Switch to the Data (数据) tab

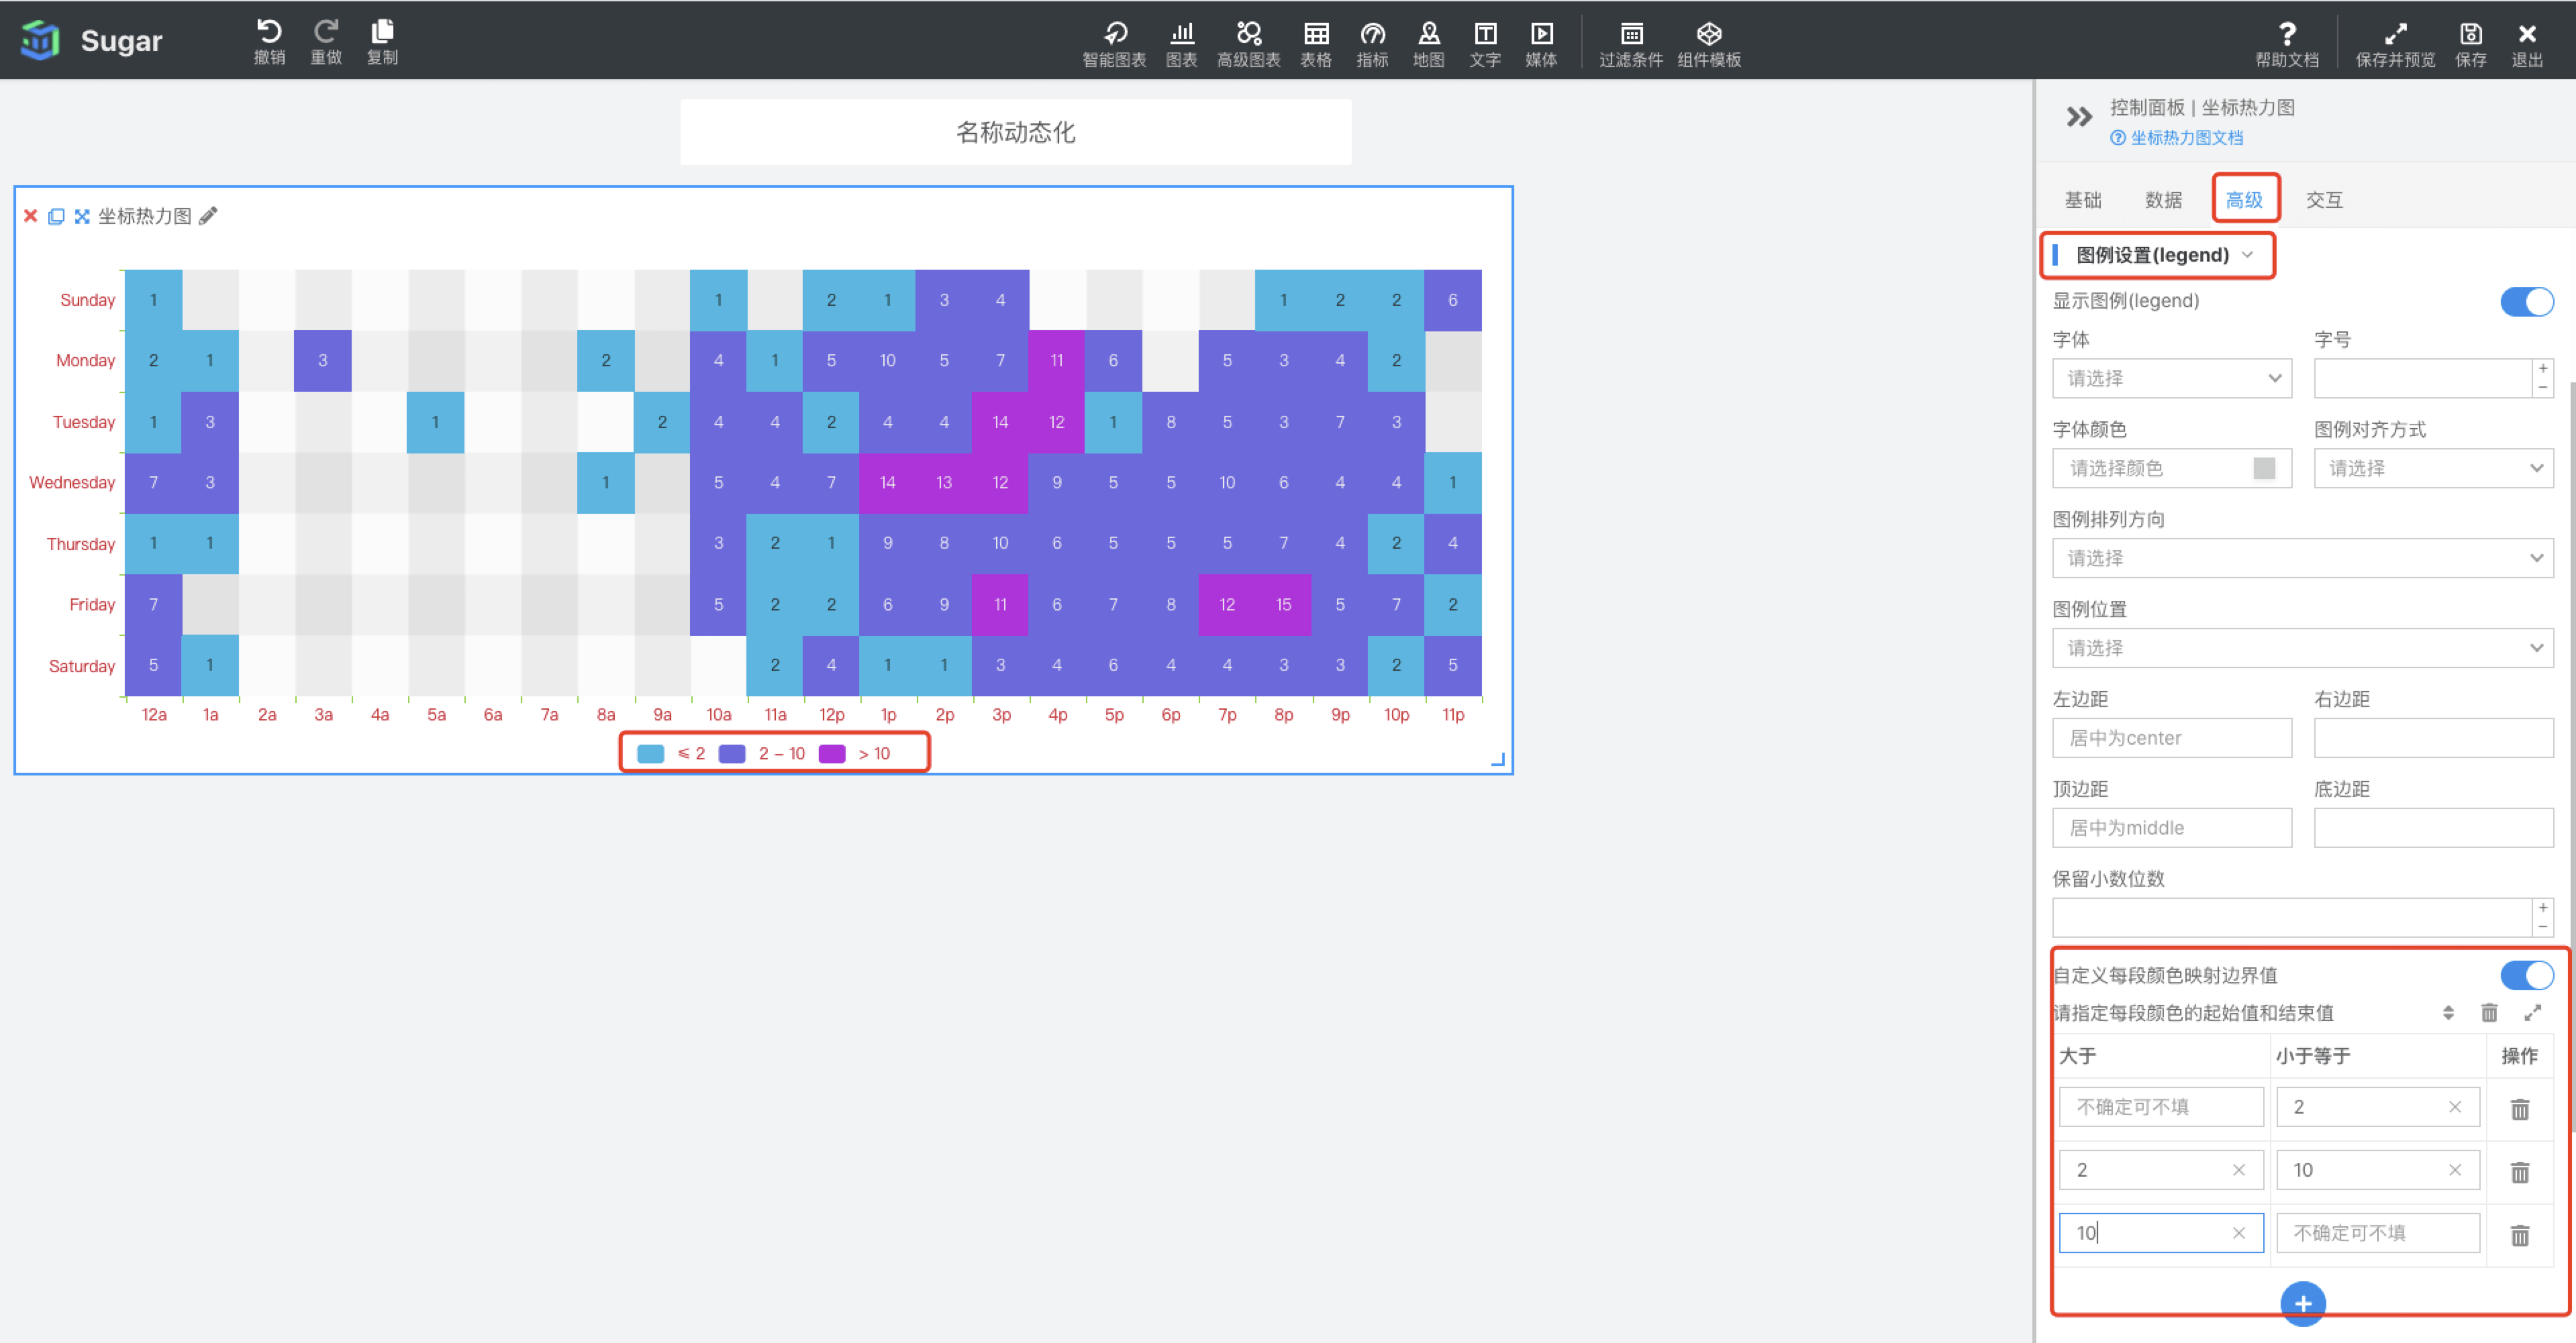tap(2163, 200)
